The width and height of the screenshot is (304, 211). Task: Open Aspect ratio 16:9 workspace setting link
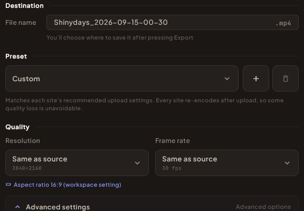67,185
